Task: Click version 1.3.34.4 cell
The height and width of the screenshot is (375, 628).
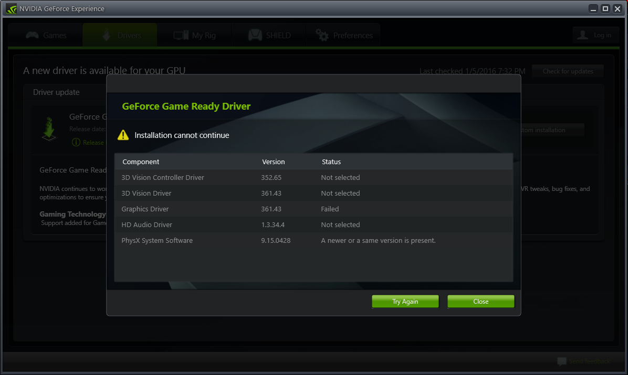Action: point(273,224)
